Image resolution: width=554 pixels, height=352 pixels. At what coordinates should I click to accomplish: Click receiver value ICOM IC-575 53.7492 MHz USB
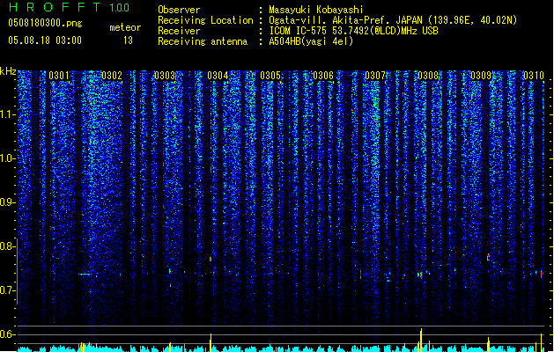pos(353,31)
